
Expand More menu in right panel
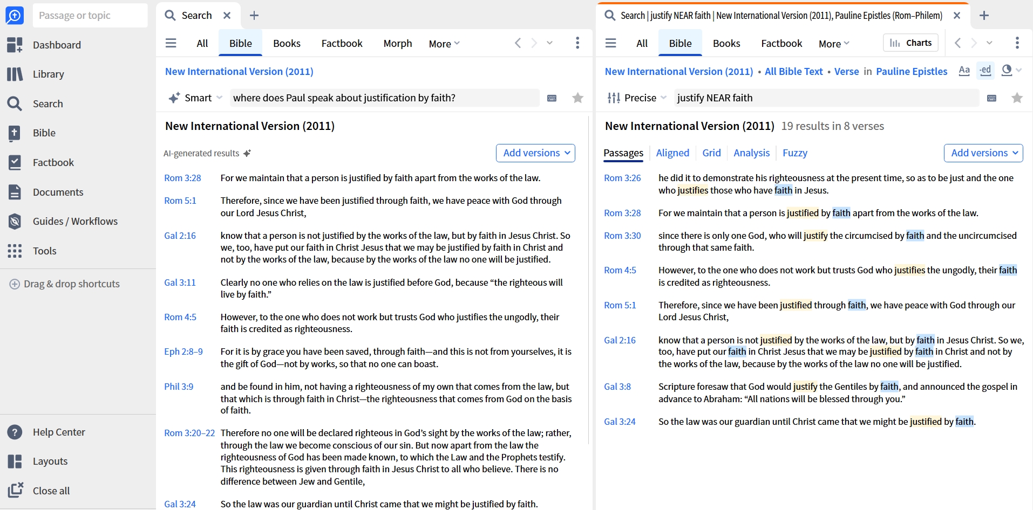pyautogui.click(x=834, y=44)
